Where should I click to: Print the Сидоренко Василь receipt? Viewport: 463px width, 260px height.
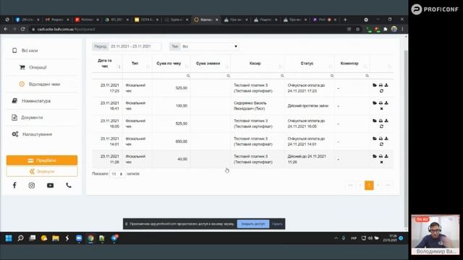coord(381,103)
